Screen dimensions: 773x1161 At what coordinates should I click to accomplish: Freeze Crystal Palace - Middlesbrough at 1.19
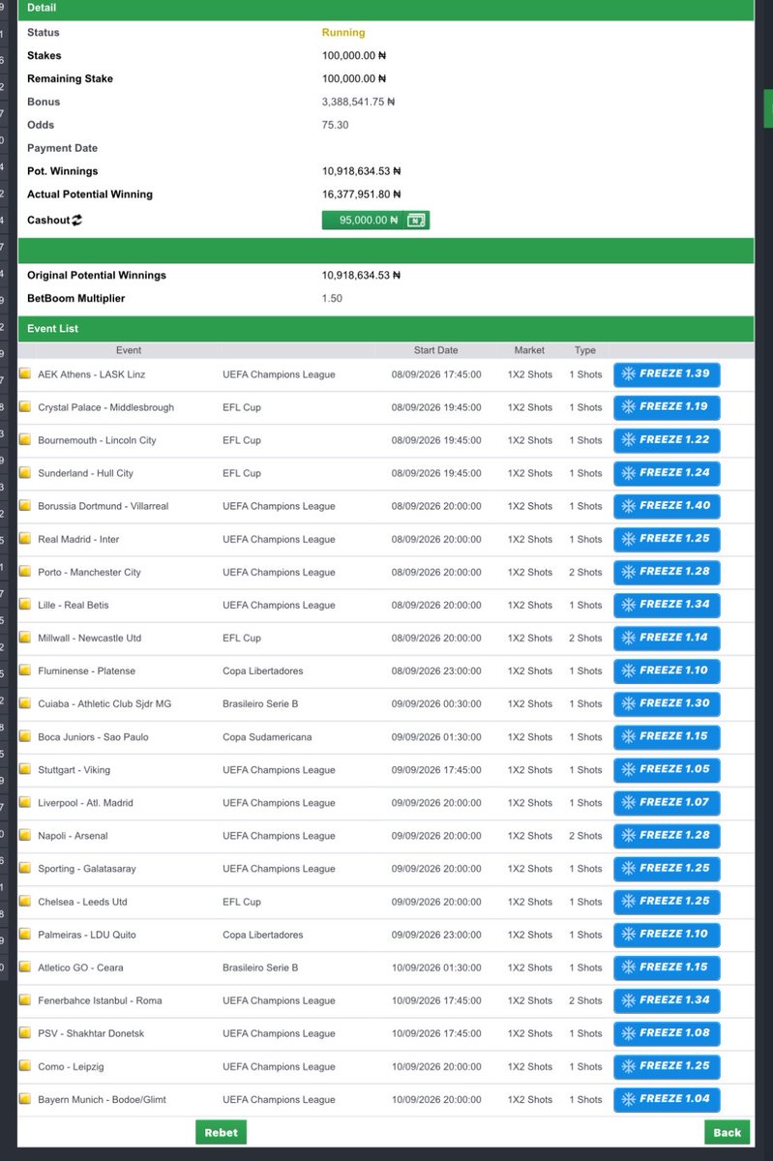point(667,406)
